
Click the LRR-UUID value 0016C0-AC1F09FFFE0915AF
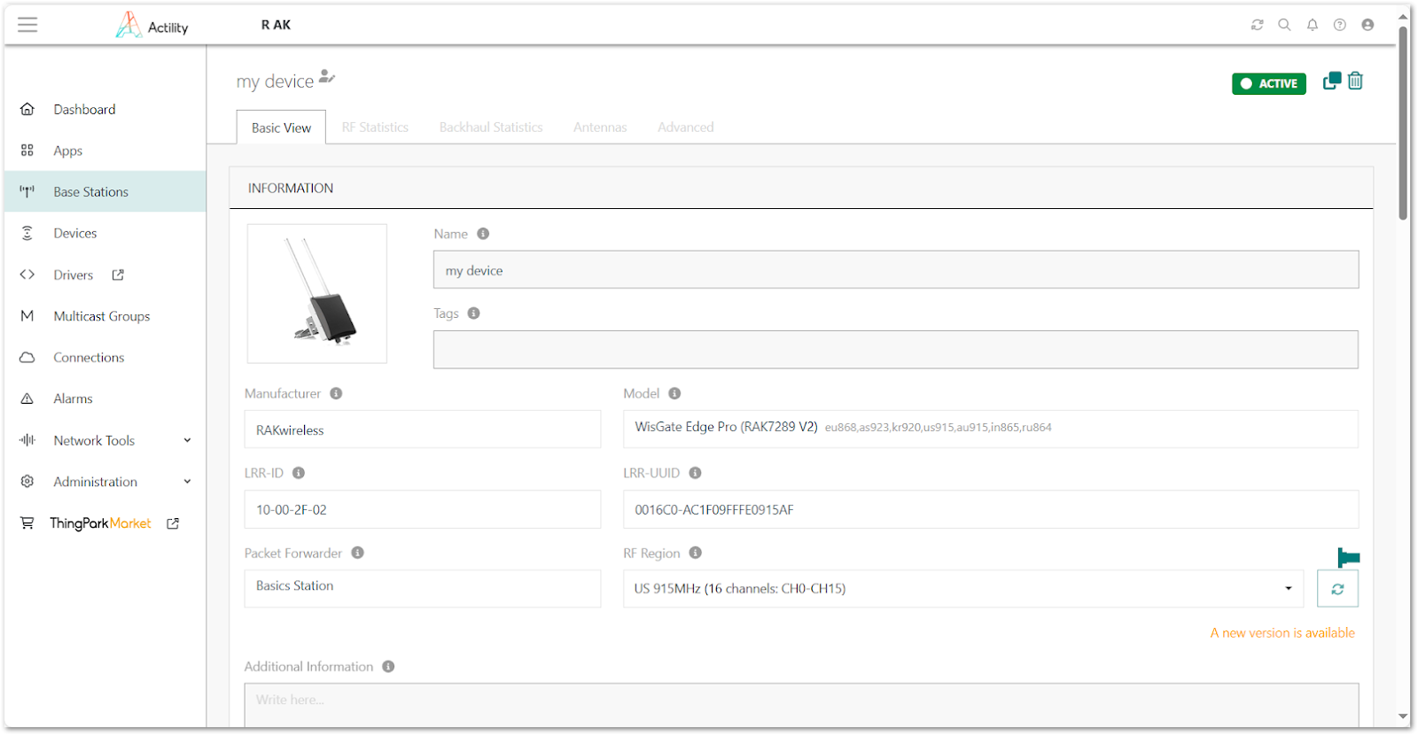pyautogui.click(x=714, y=510)
